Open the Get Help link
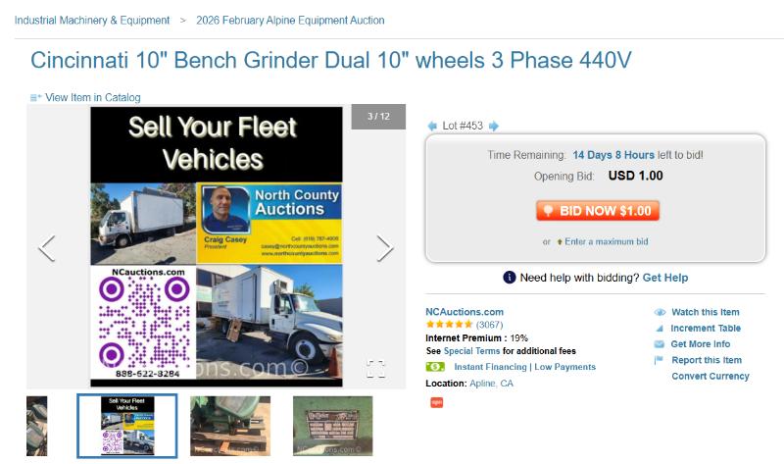The width and height of the screenshot is (784, 464). (664, 278)
